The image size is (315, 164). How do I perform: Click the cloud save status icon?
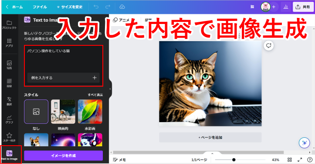(x=122, y=7)
